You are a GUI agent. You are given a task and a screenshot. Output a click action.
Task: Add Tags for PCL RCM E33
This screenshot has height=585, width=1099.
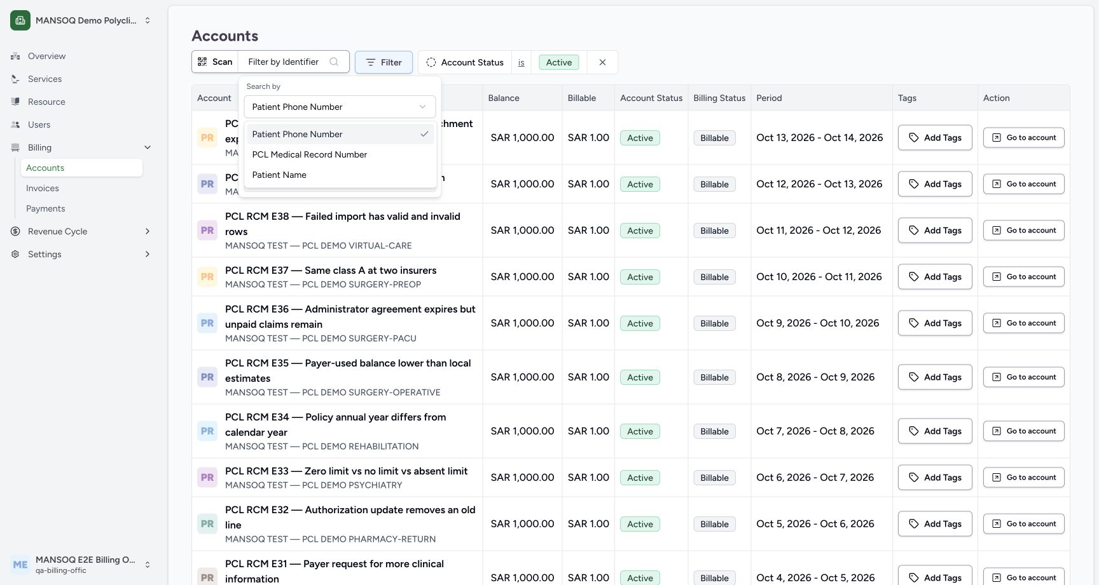click(935, 477)
